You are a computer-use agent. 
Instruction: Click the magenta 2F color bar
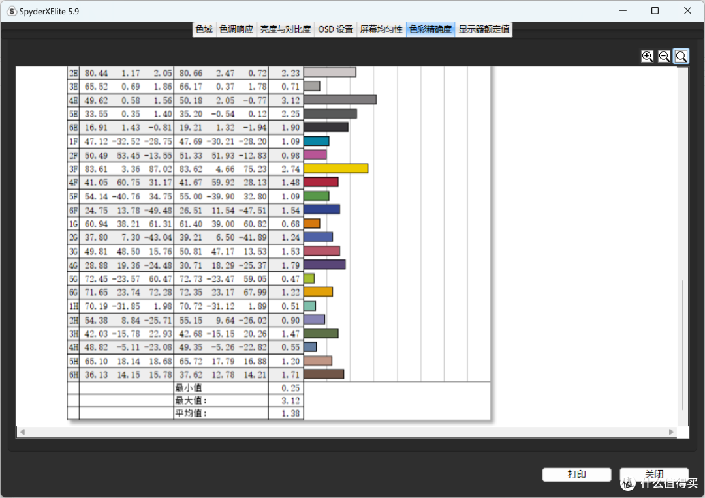point(315,155)
